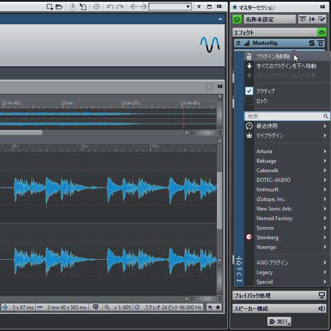
Task: Toggle the green effects bypass button
Action: point(322,33)
